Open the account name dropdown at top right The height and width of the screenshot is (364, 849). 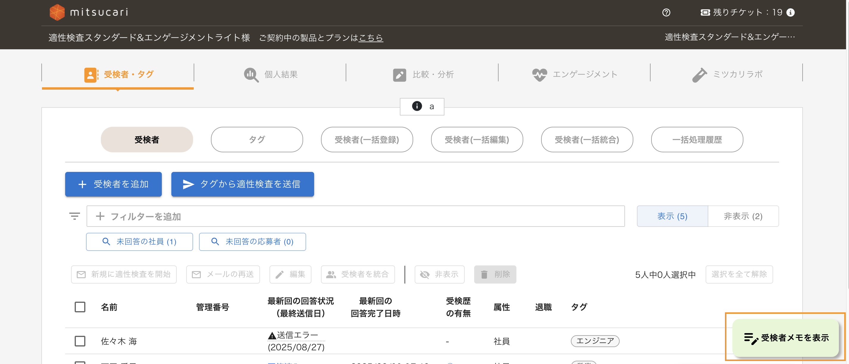[729, 37]
